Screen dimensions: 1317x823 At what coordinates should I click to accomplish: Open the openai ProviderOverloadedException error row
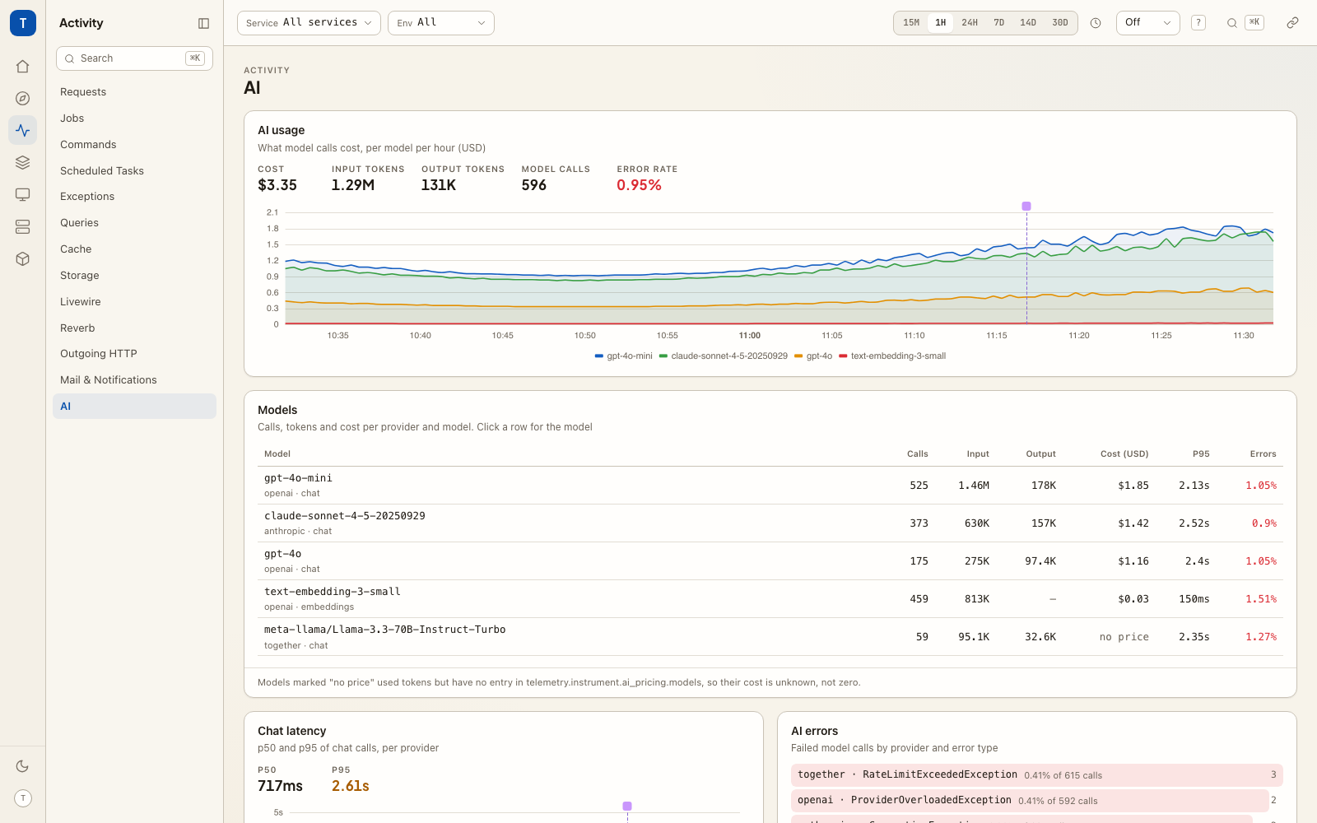point(1036,801)
